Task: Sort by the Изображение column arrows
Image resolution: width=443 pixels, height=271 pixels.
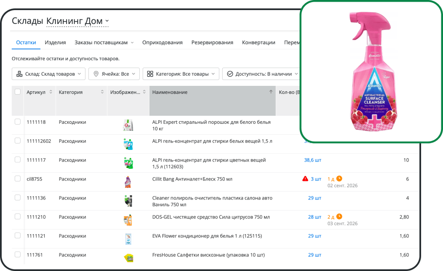Action: coord(144,92)
